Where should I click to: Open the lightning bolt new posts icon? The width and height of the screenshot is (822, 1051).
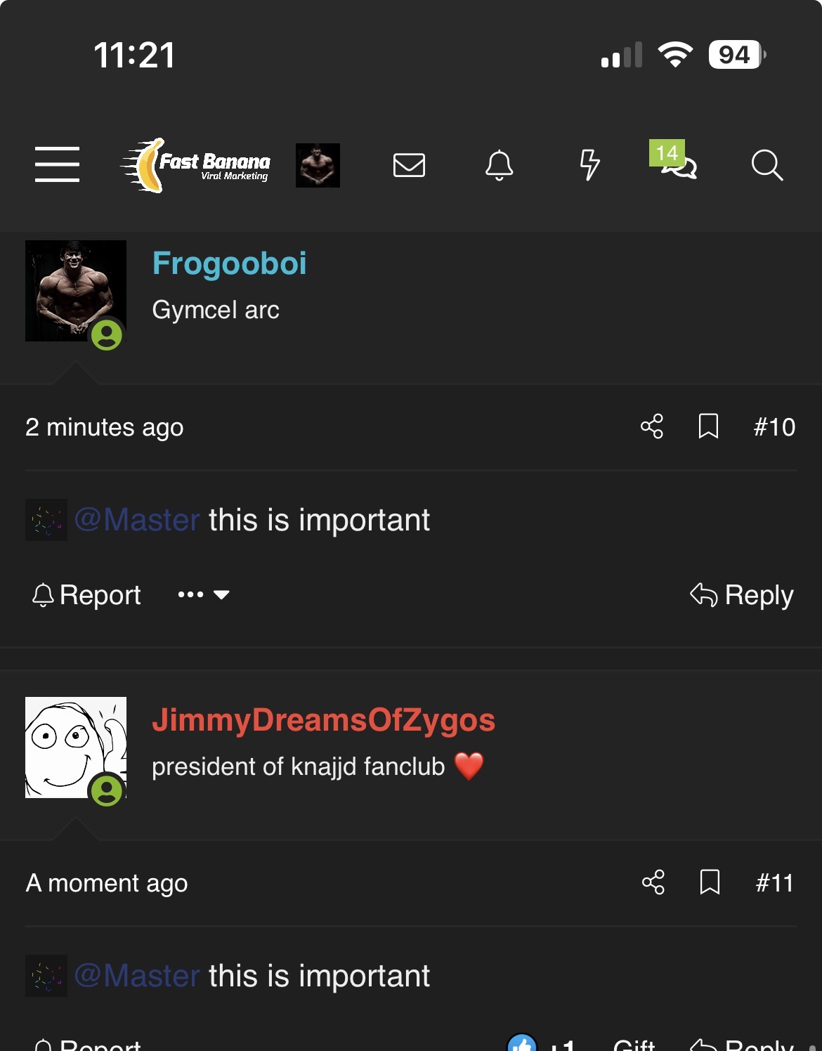[589, 165]
